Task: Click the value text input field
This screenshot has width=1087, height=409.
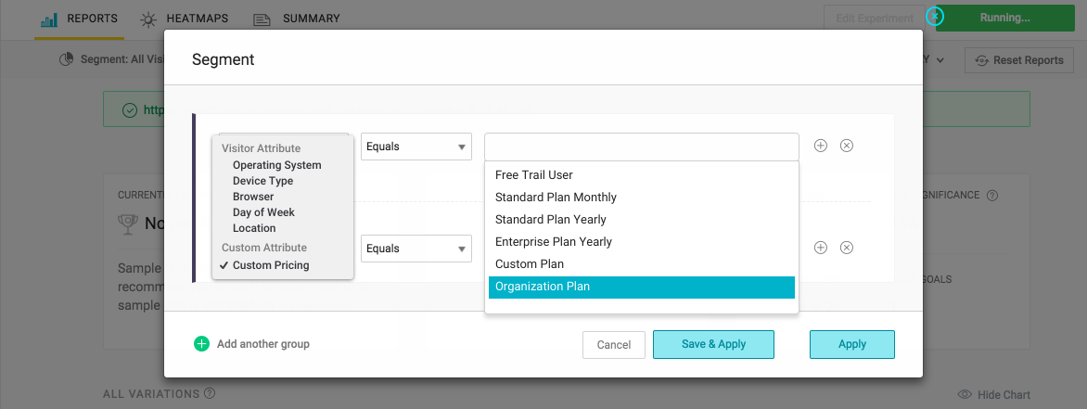Action: click(641, 147)
